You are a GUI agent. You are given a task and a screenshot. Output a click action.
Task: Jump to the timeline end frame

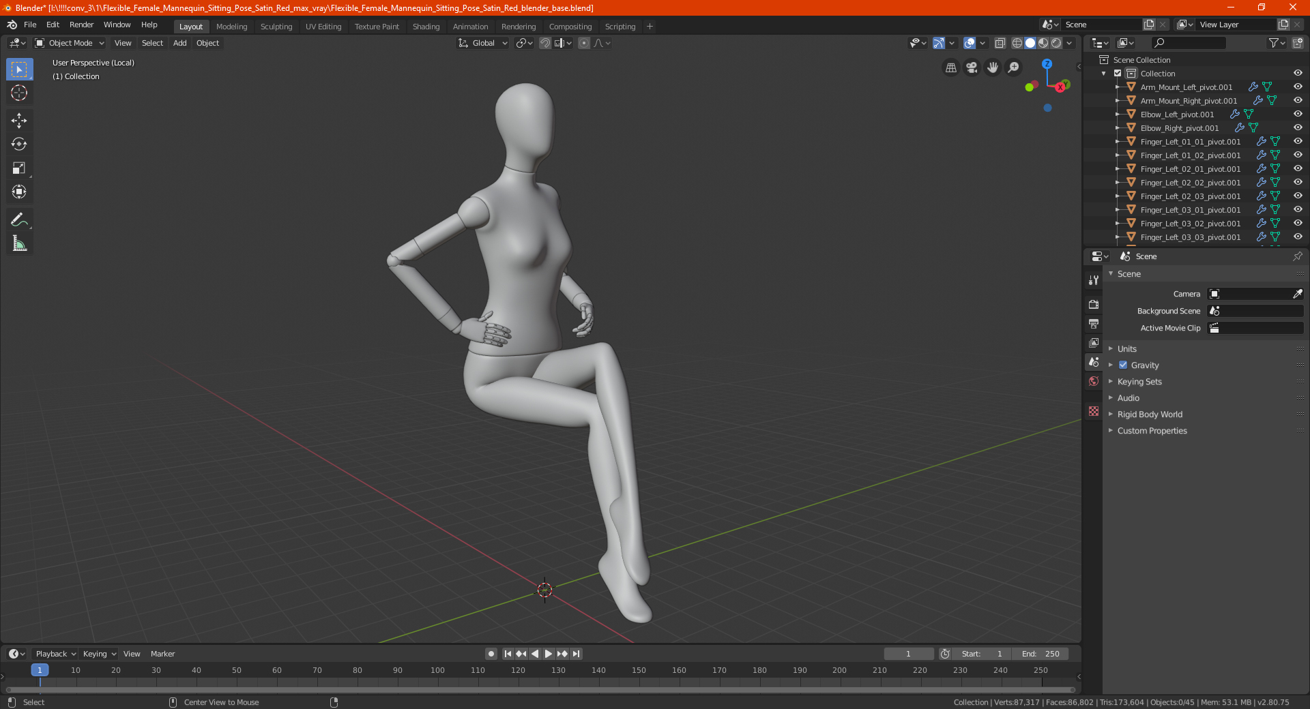click(576, 654)
